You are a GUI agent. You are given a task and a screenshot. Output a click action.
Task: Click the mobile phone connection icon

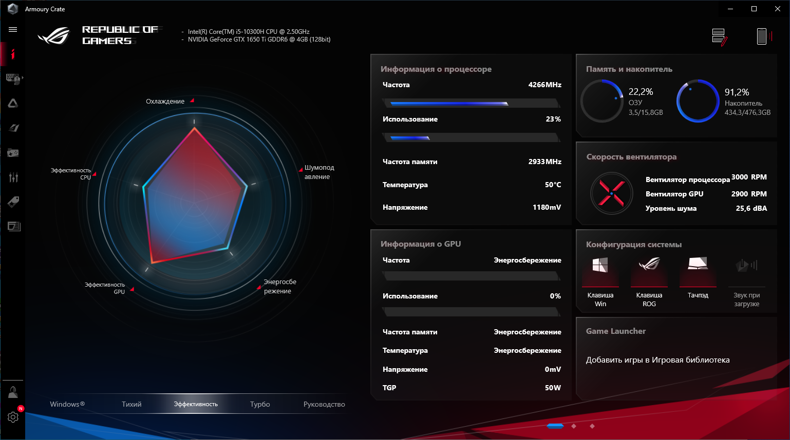click(764, 36)
